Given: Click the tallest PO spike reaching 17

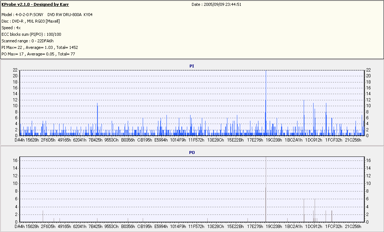Looking at the screenshot, I should coord(266,189).
